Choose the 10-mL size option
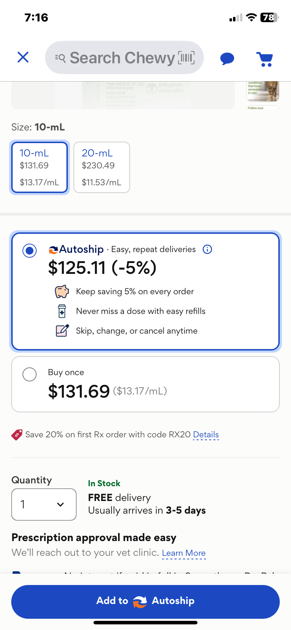This screenshot has height=630, width=291. [x=40, y=167]
